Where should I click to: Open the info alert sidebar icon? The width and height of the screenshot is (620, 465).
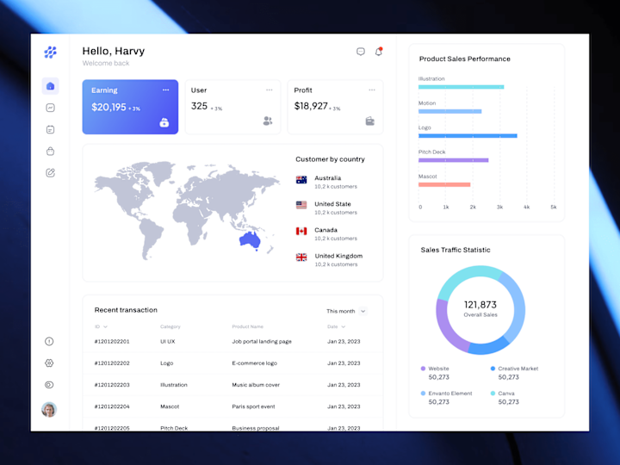(x=49, y=341)
